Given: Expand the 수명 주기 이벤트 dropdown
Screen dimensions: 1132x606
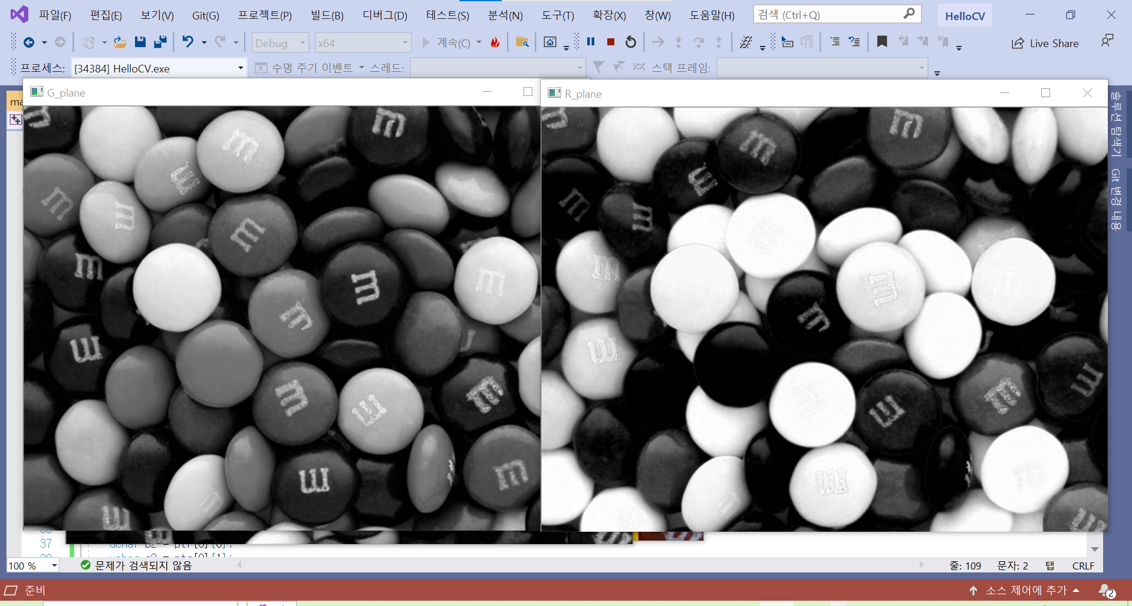Looking at the screenshot, I should (361, 68).
